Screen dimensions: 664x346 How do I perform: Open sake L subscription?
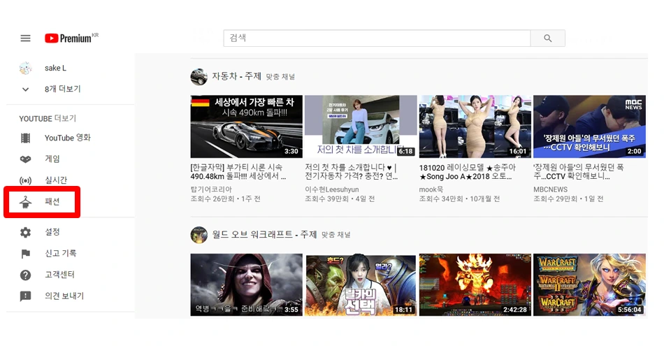pyautogui.click(x=55, y=68)
